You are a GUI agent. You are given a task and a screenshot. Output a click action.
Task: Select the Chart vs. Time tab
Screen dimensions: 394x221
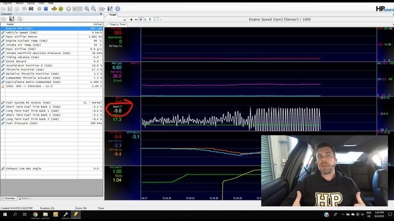tap(118, 25)
